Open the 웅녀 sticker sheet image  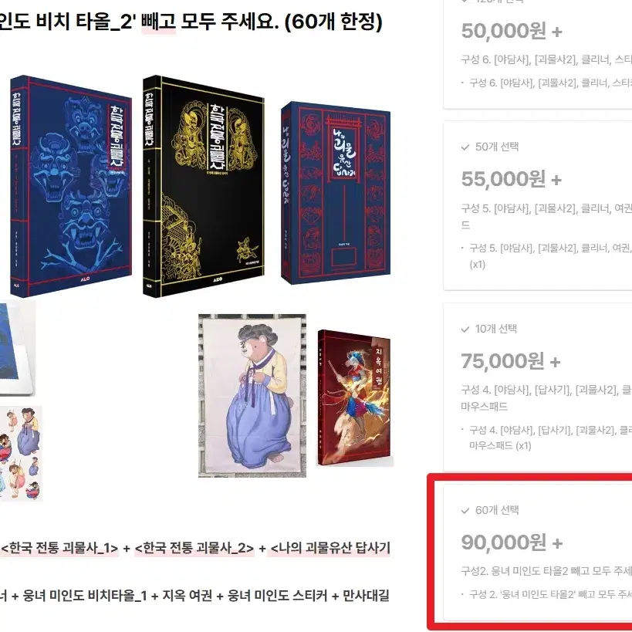[x=21, y=453]
